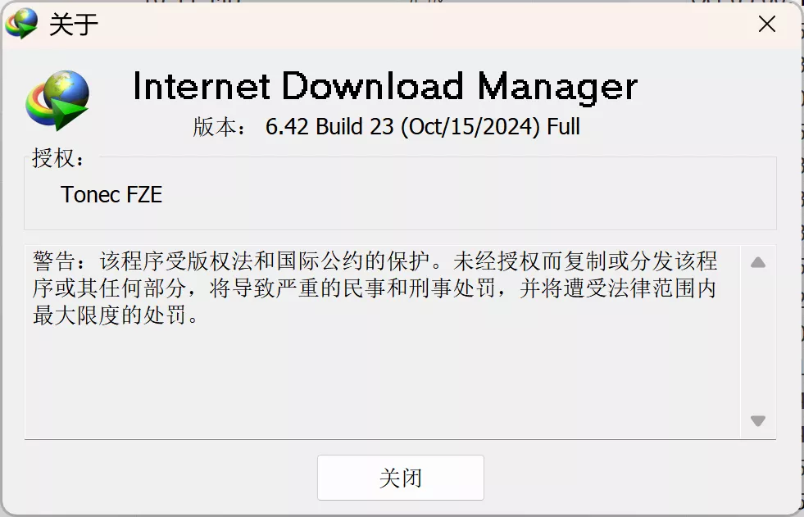Click the 关闭 button at the bottom

(x=400, y=478)
